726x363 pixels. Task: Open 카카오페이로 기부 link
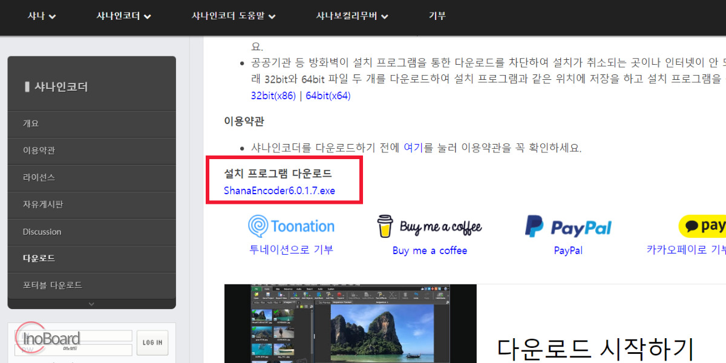pyautogui.click(x=686, y=249)
